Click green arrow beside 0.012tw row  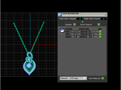pyautogui.click(x=100, y=31)
